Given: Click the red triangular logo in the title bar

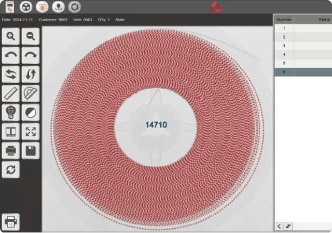Looking at the screenshot, I should [216, 6].
